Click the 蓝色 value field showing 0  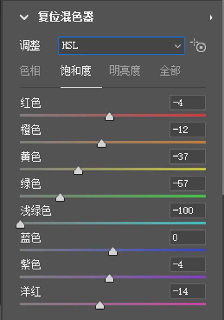point(187,237)
